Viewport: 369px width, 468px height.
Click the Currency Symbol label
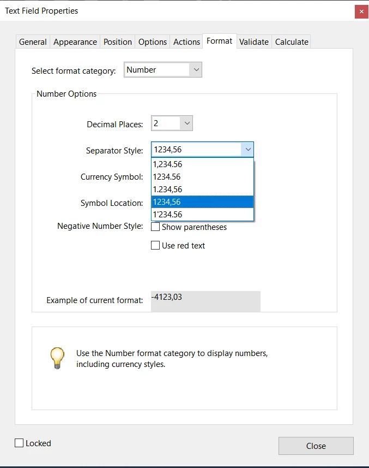click(112, 177)
